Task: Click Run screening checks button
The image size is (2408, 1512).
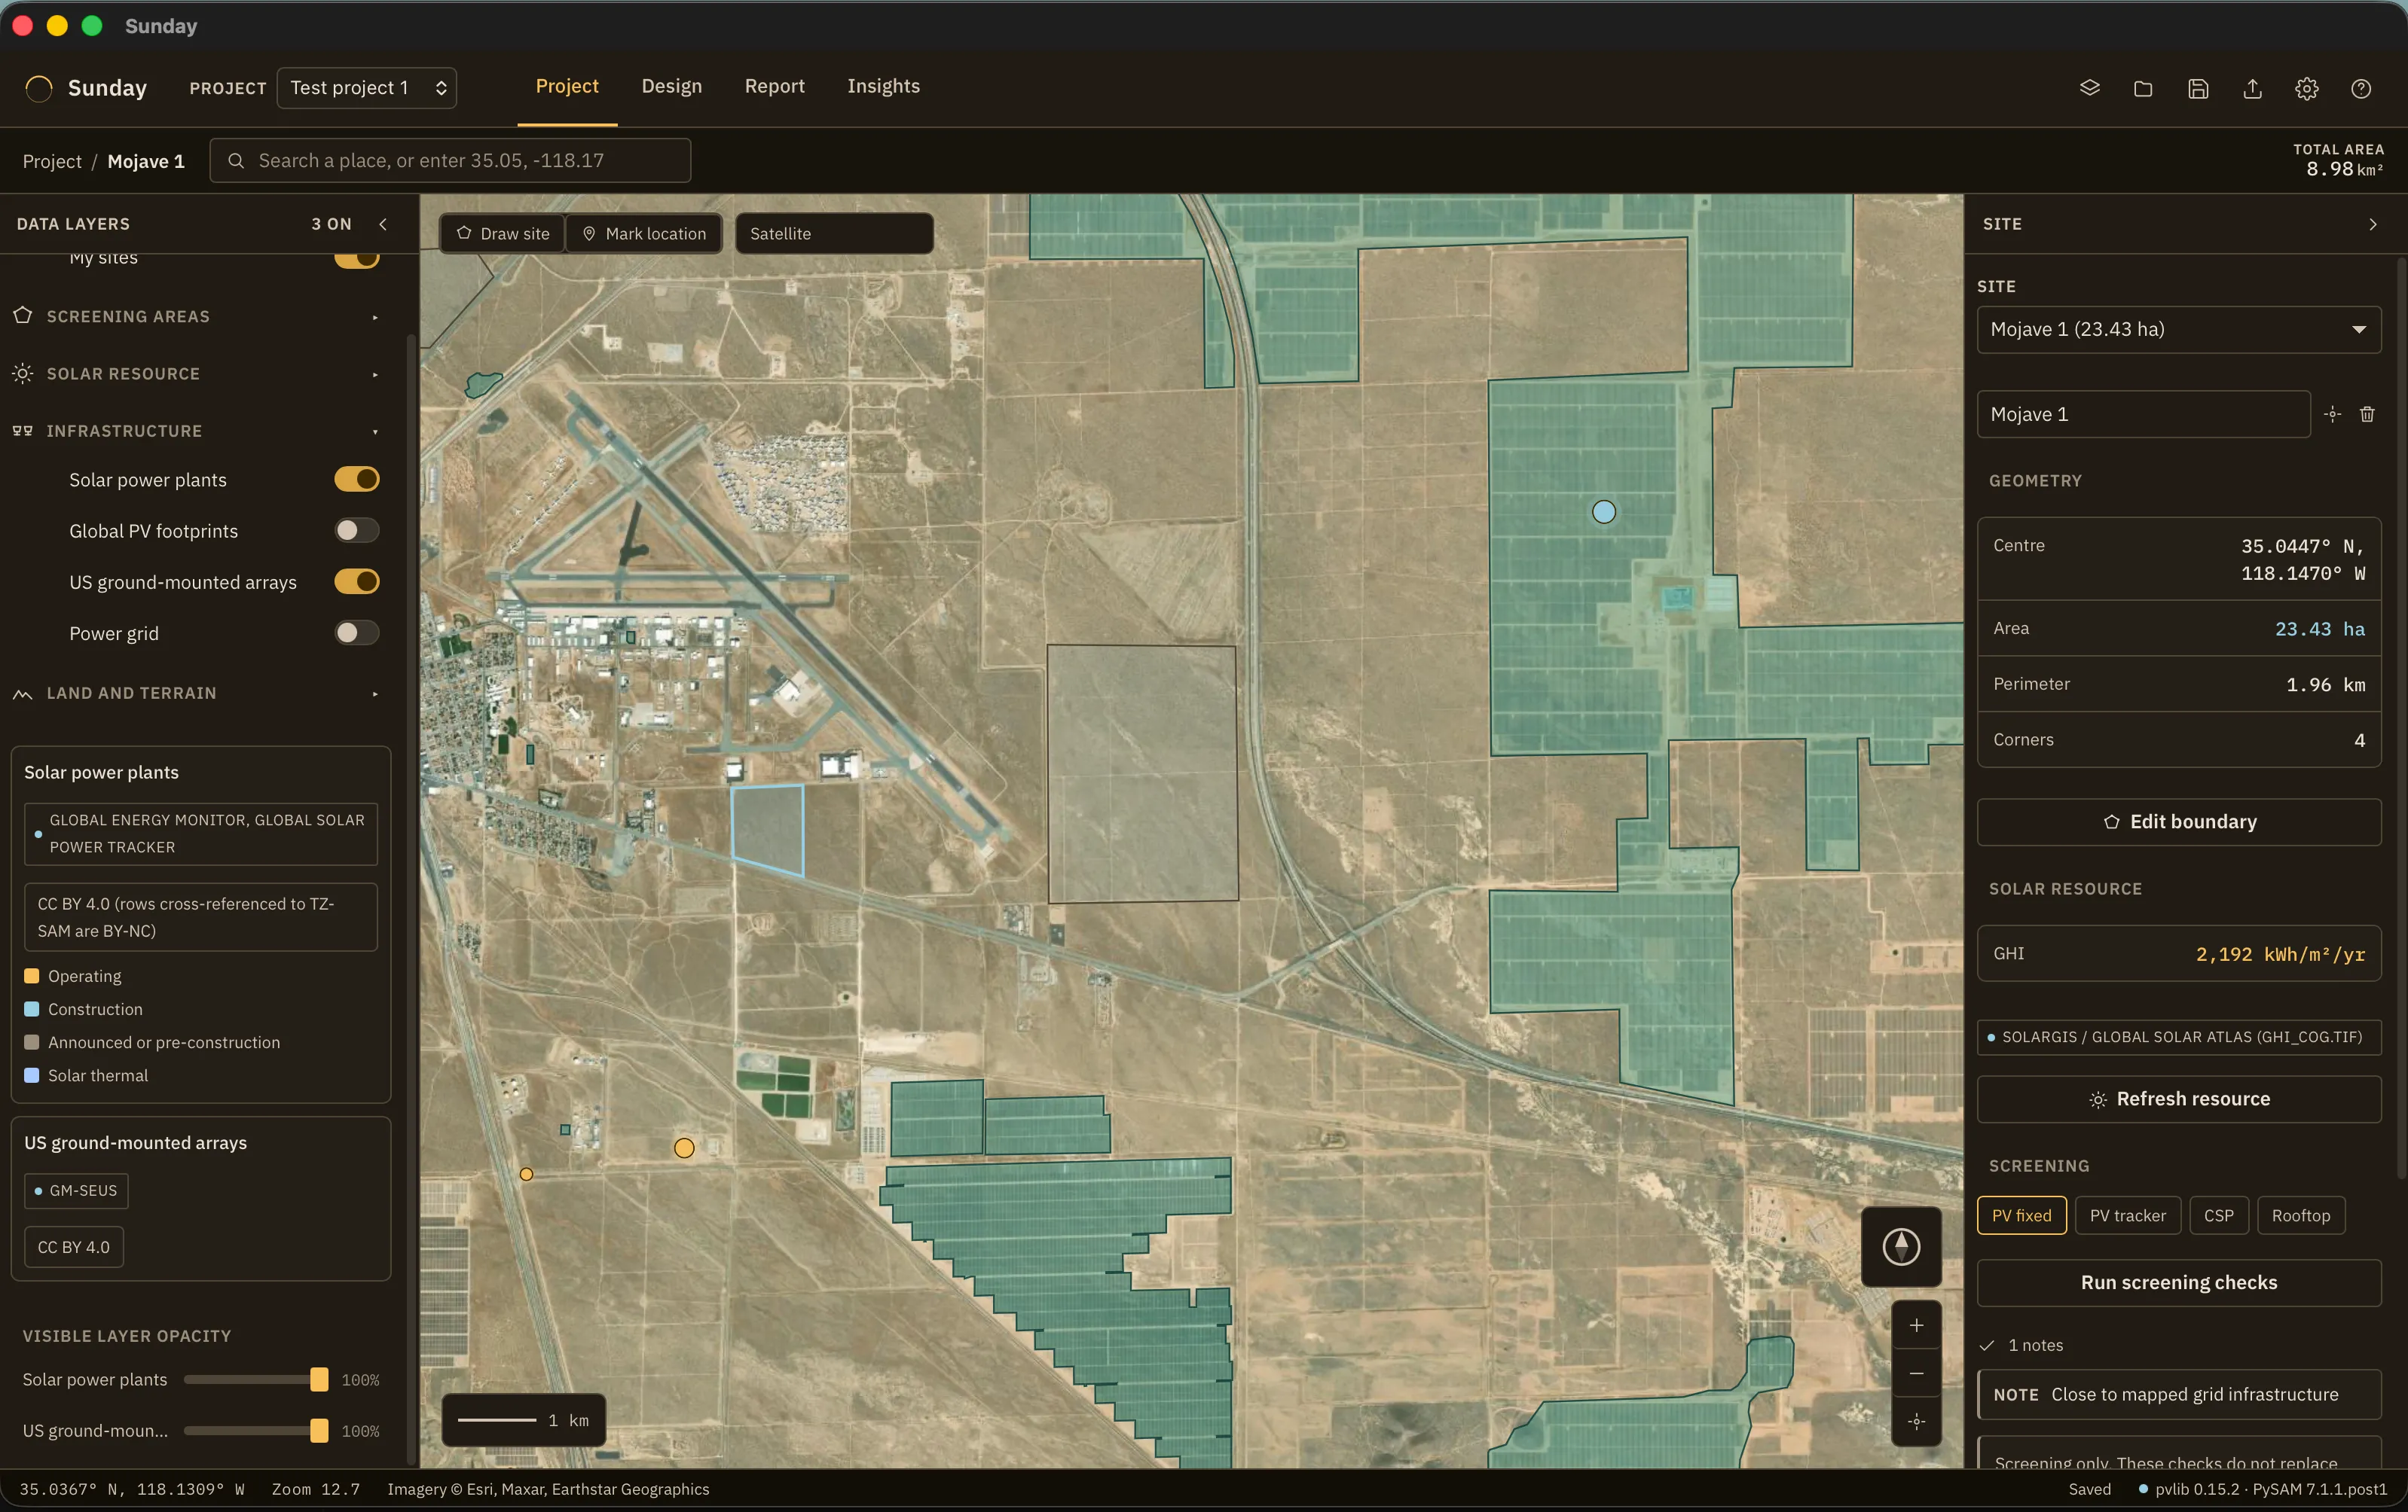Action: pos(2178,1282)
